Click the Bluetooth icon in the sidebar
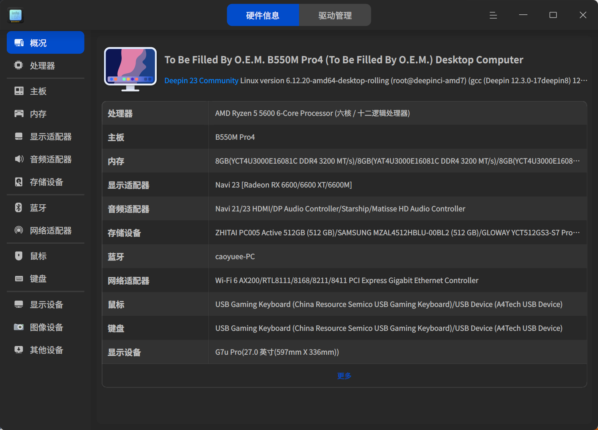Screen dimensions: 598x430 pos(19,207)
